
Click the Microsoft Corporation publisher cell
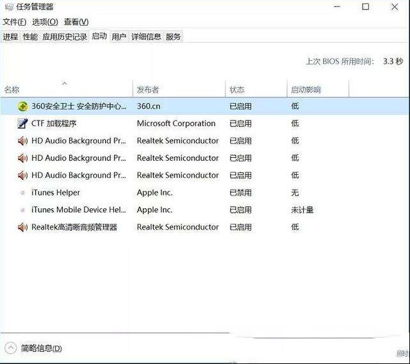coord(176,124)
